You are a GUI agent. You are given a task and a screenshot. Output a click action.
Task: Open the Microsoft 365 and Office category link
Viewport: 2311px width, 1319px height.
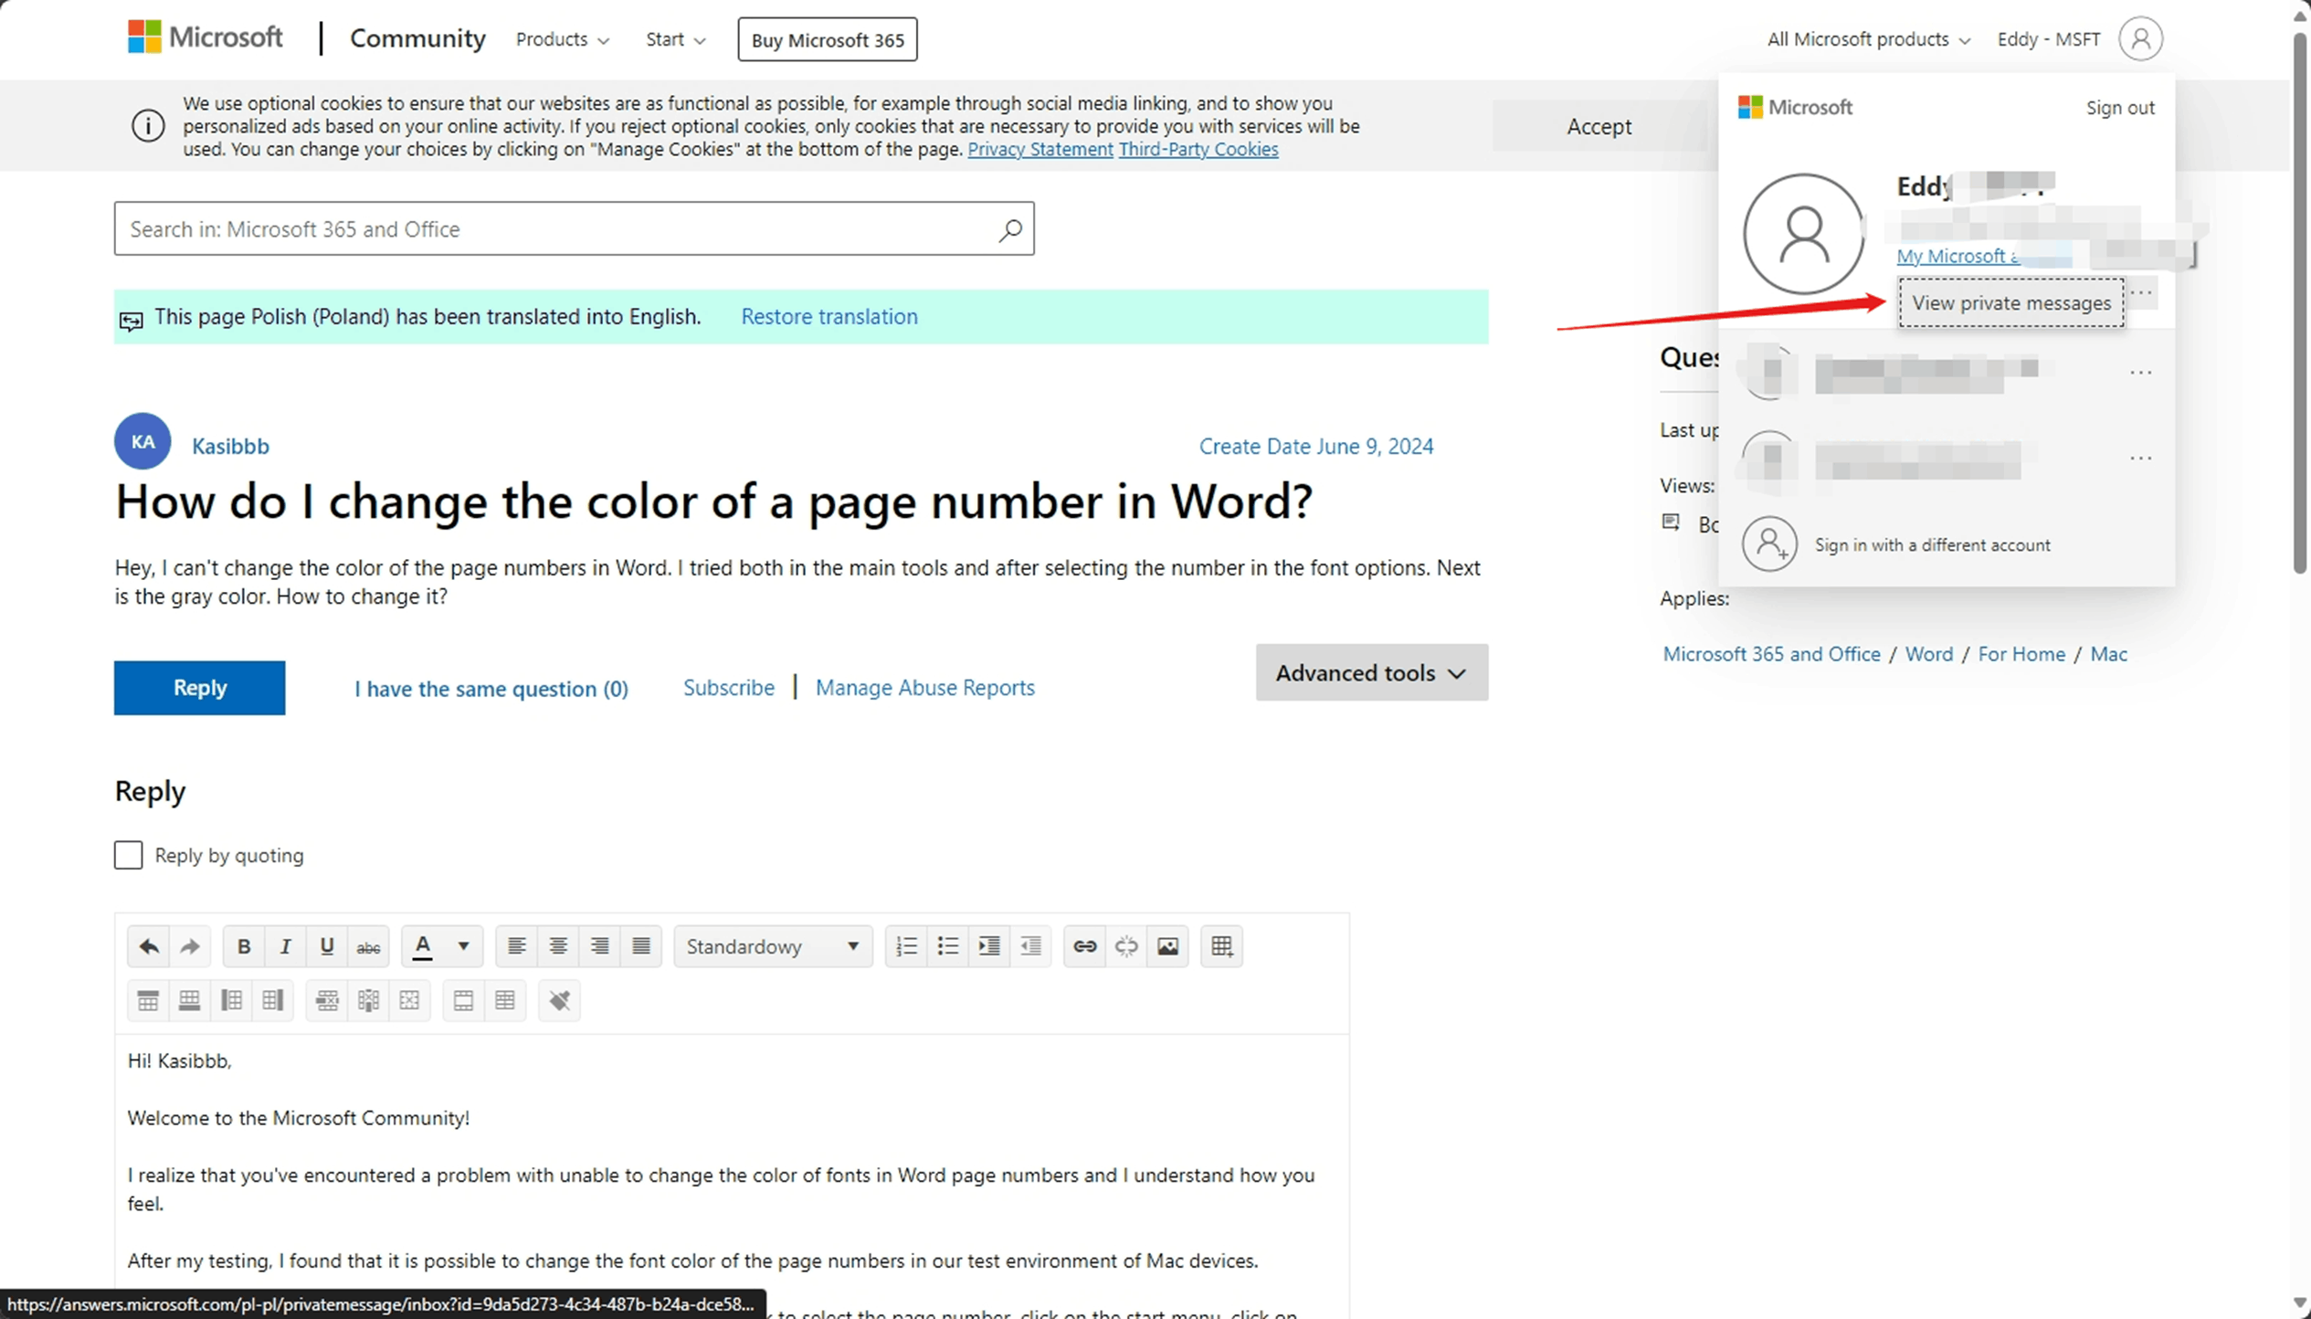pos(1771,654)
